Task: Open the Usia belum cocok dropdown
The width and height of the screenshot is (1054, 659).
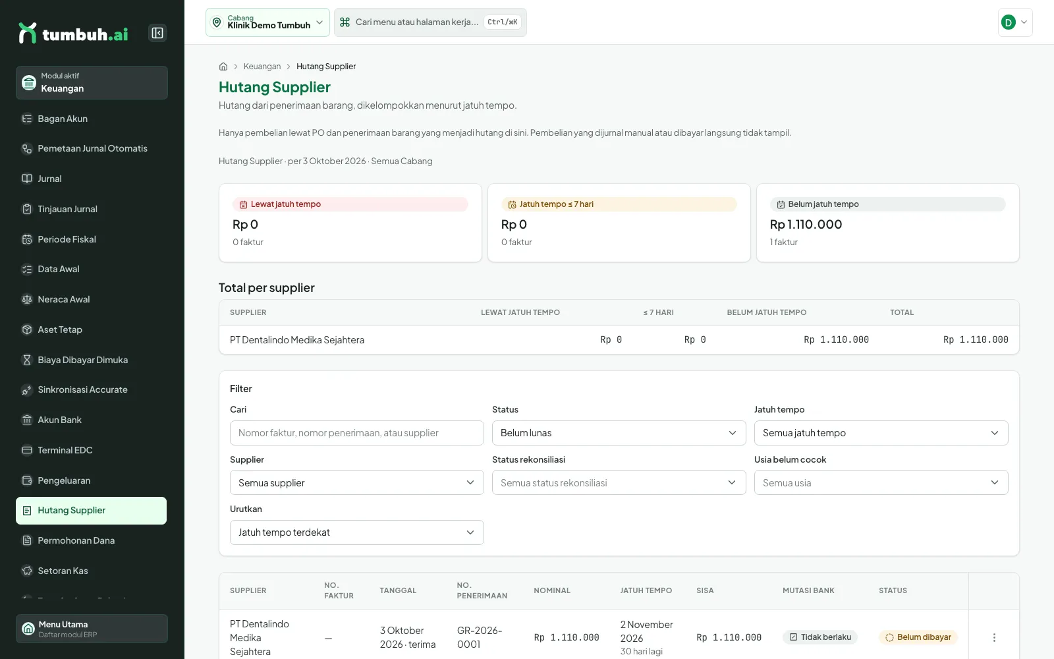Action: tap(881, 482)
